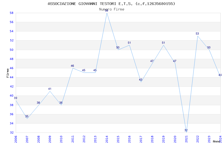Screen dimensions: 223x144
Task: Click the 56 tick on the y-axis
Action: (12, 22)
